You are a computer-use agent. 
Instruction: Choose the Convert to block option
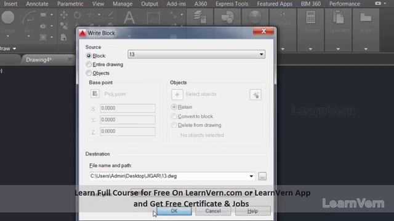click(174, 116)
